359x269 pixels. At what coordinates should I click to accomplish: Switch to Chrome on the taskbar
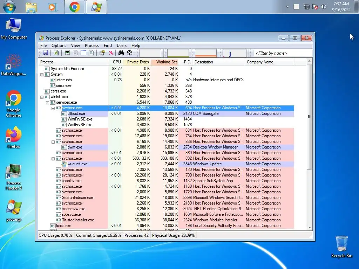(74, 7)
